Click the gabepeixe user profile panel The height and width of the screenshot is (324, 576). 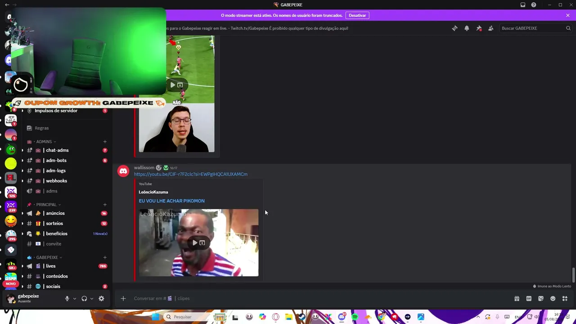tap(31, 298)
